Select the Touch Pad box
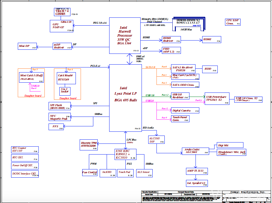This screenshot has width=272, height=203. [125, 173]
